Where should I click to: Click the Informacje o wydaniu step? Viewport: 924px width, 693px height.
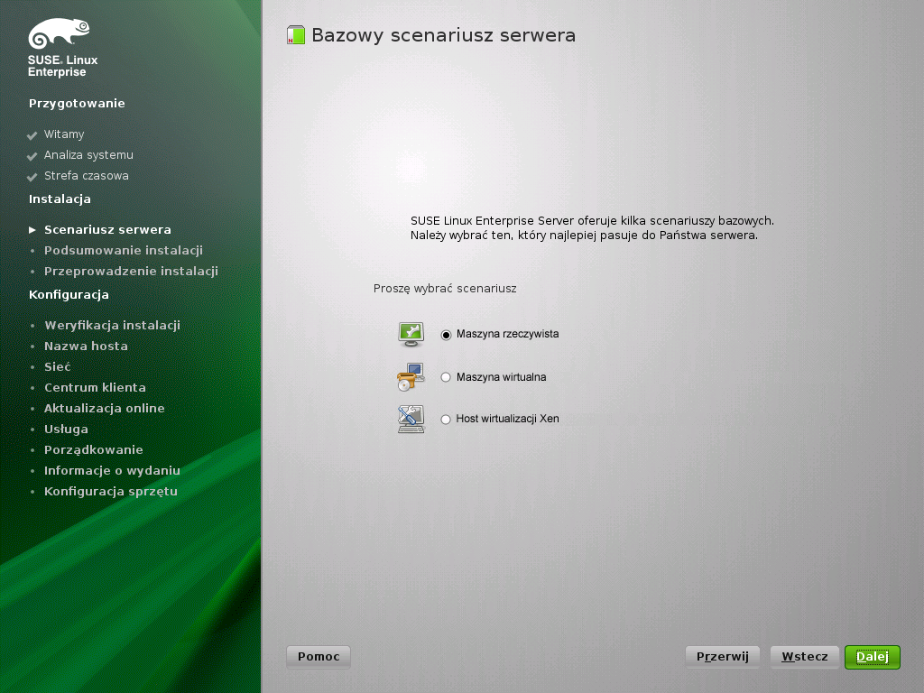tap(112, 470)
